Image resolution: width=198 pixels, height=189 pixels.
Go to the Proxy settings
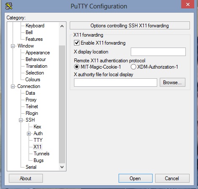31,100
